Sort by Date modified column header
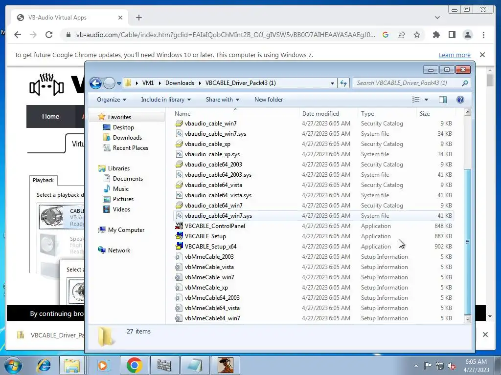Viewport: 501px width, 375px height. [328, 113]
